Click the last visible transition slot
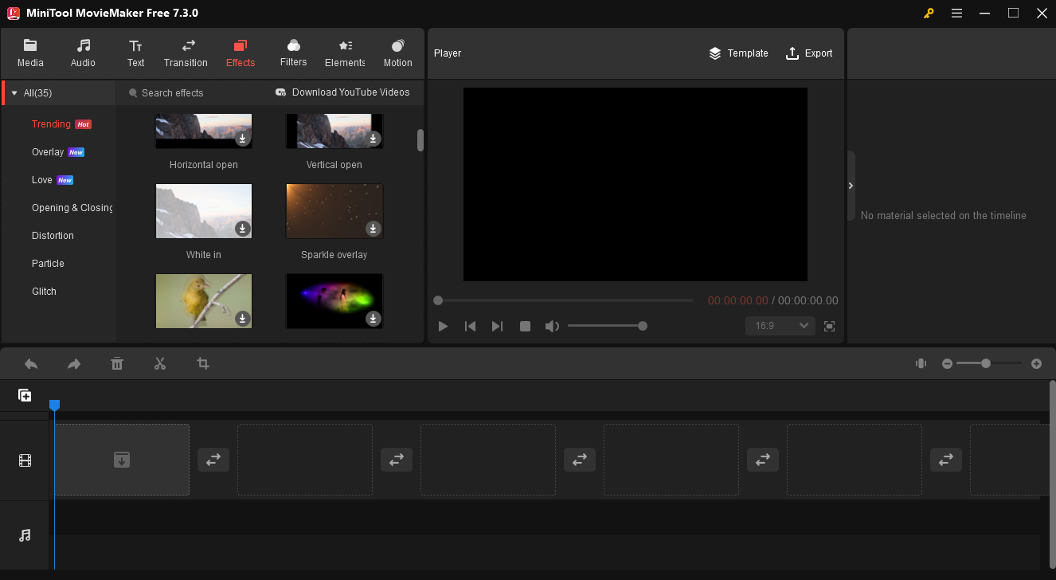Viewport: 1056px width, 580px height. [946, 460]
